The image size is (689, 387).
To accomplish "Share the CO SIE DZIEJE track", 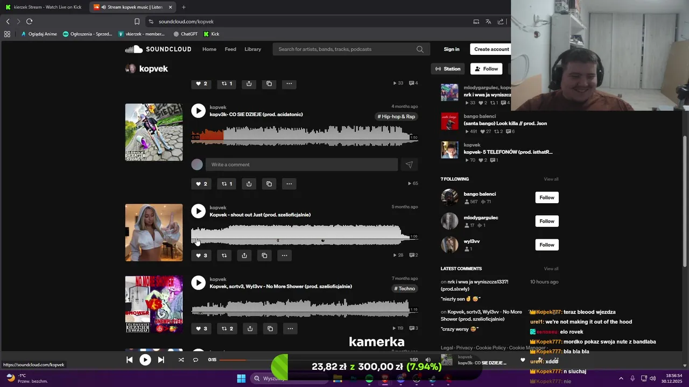I will click(249, 184).
